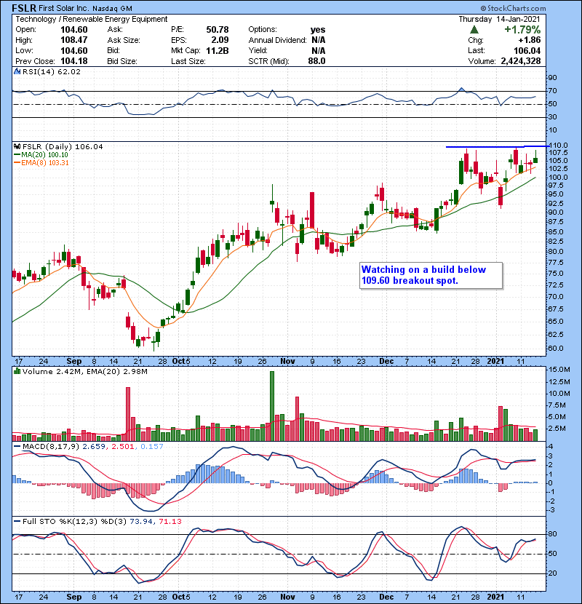
Task: Click the Prev Close value 104.18
Action: point(74,61)
